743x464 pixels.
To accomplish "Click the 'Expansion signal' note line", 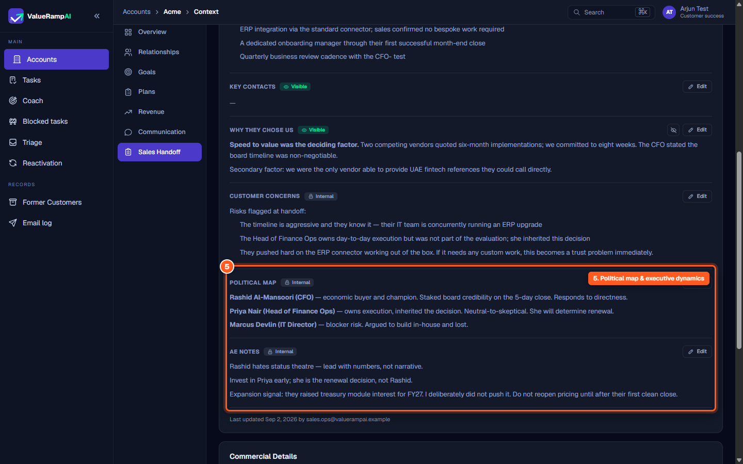I will pos(454,394).
